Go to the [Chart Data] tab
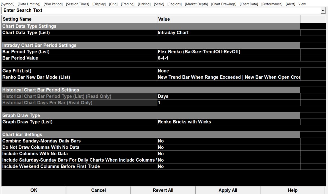This screenshot has height=194, width=328. point(249,4)
